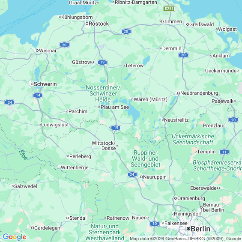Click the Schwerin city dot
The width and height of the screenshot is (242, 242).
point(32,84)
